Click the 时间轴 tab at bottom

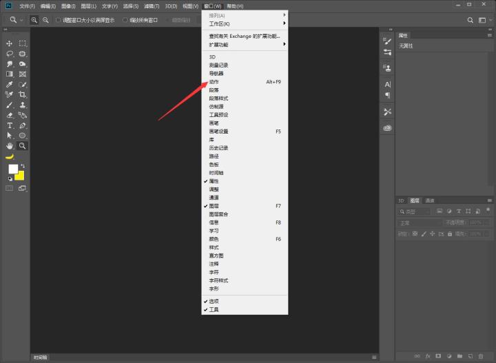(x=41, y=357)
